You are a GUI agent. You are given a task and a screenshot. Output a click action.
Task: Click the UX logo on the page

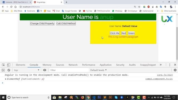[x=167, y=19]
